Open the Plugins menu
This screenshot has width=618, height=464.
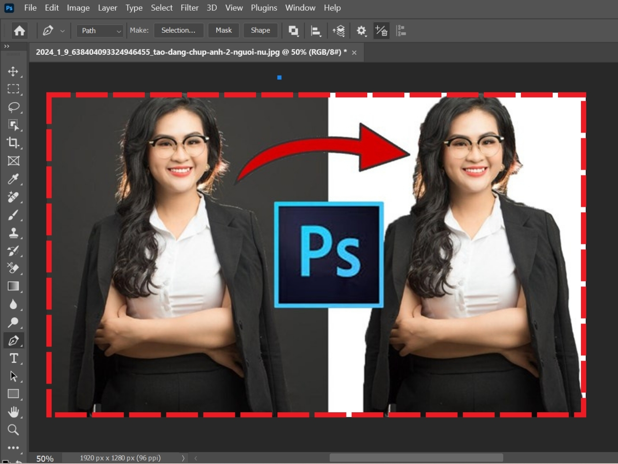264,8
